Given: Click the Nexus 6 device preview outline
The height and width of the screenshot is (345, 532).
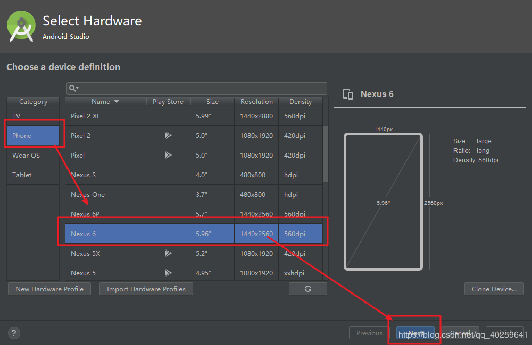Looking at the screenshot, I should (x=383, y=202).
